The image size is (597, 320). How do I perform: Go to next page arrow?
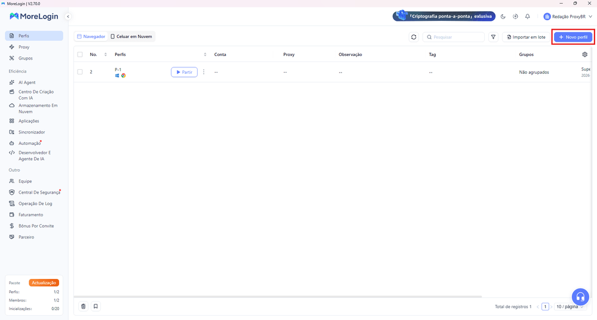[551, 307]
